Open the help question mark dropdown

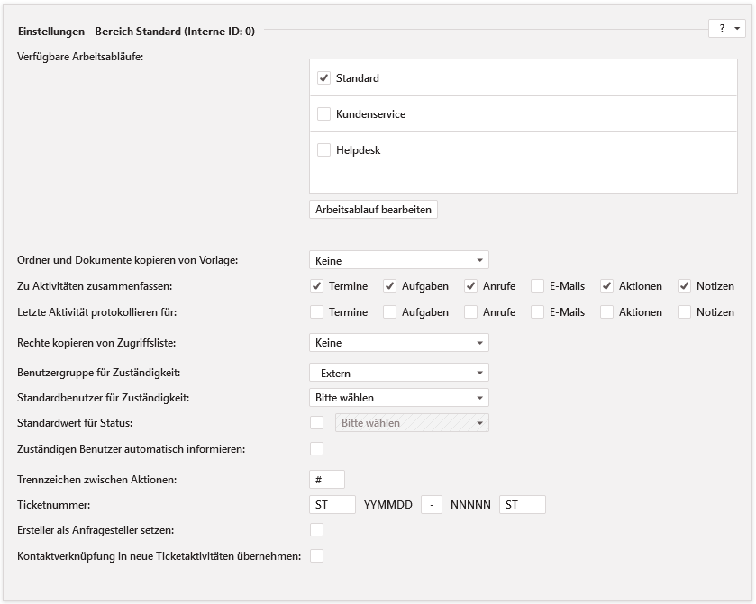click(727, 29)
